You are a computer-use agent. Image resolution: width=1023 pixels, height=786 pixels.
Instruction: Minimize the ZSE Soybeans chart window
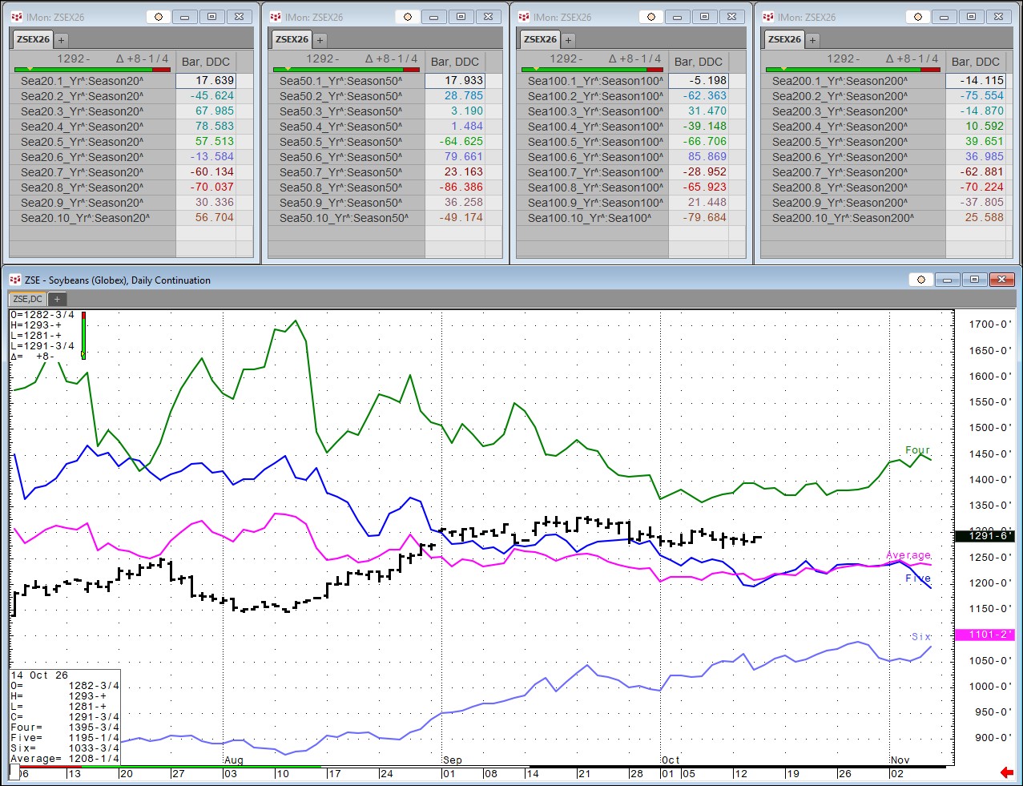(x=948, y=280)
